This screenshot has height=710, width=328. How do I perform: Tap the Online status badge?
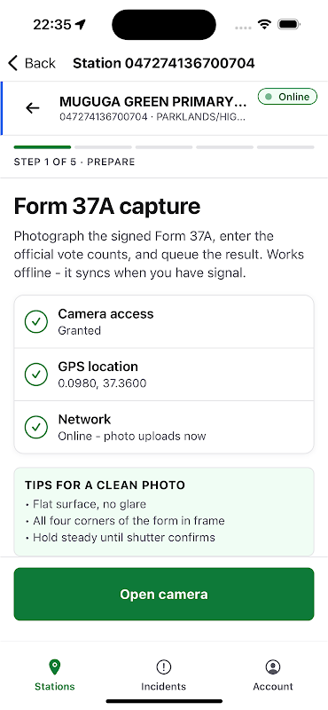coord(287,97)
